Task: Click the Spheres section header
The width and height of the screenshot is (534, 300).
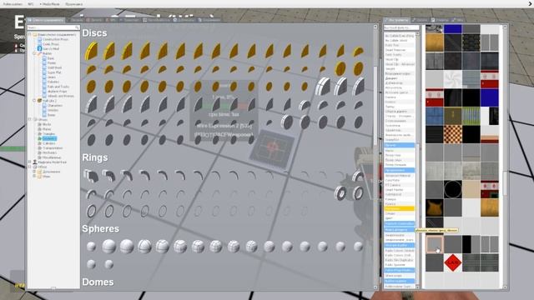Action: (x=100, y=228)
